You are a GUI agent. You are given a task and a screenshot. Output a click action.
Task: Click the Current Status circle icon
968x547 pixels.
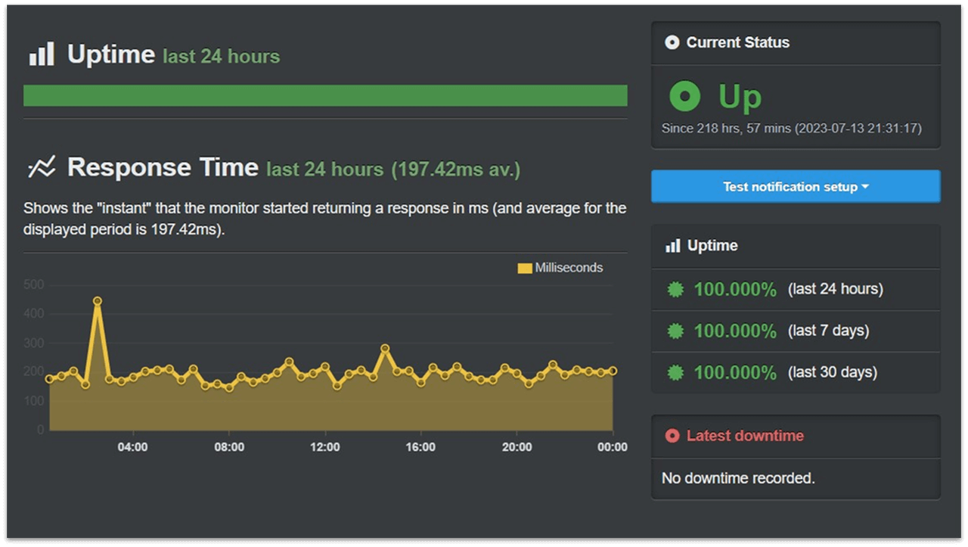click(x=672, y=42)
